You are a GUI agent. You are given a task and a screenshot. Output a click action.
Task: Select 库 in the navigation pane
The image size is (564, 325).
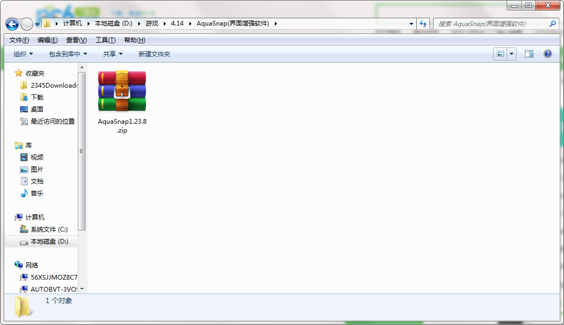click(28, 145)
